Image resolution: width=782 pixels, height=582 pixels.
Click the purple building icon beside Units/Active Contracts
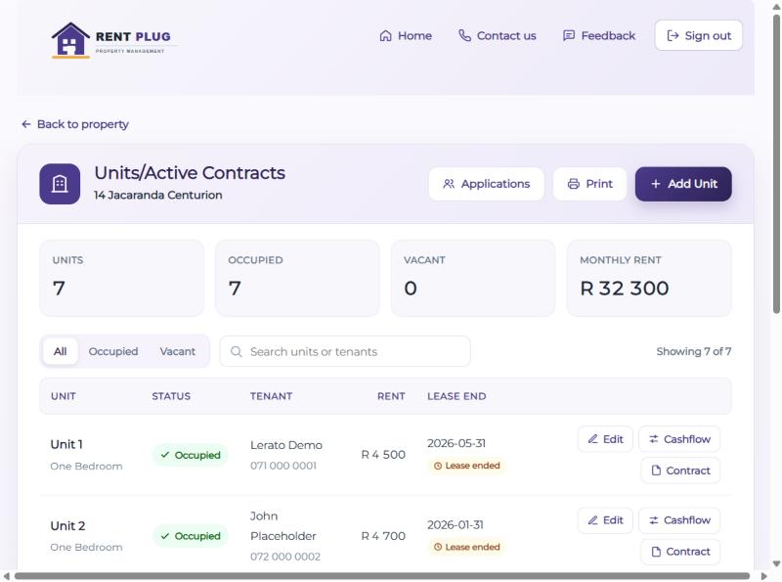(60, 184)
